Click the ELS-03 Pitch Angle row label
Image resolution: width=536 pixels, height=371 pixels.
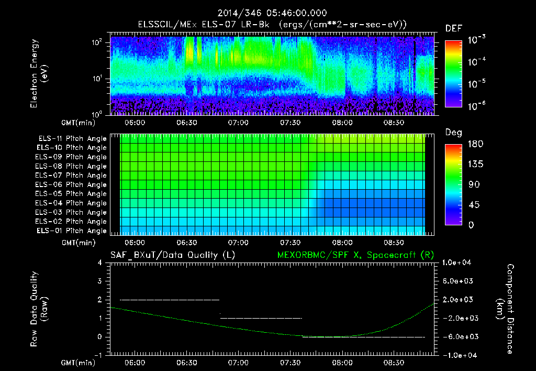(71, 213)
